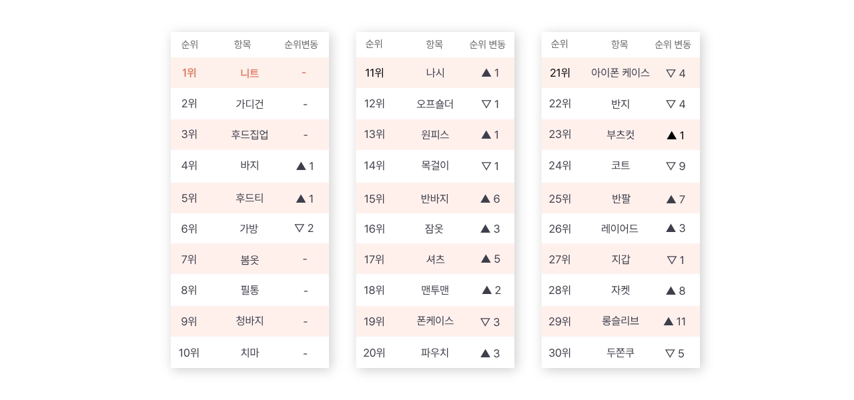This screenshot has width=854, height=400.
Task: Click the 순위변동 header in first table
Action: (x=301, y=45)
